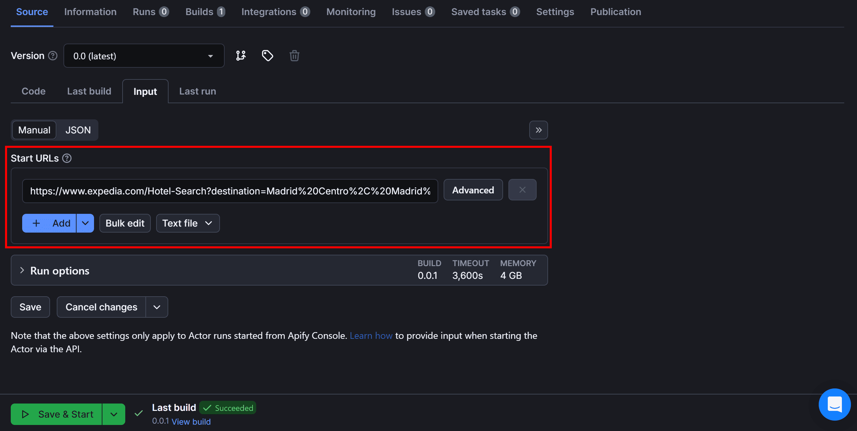
Task: Click the View build link
Action: pyautogui.click(x=191, y=421)
